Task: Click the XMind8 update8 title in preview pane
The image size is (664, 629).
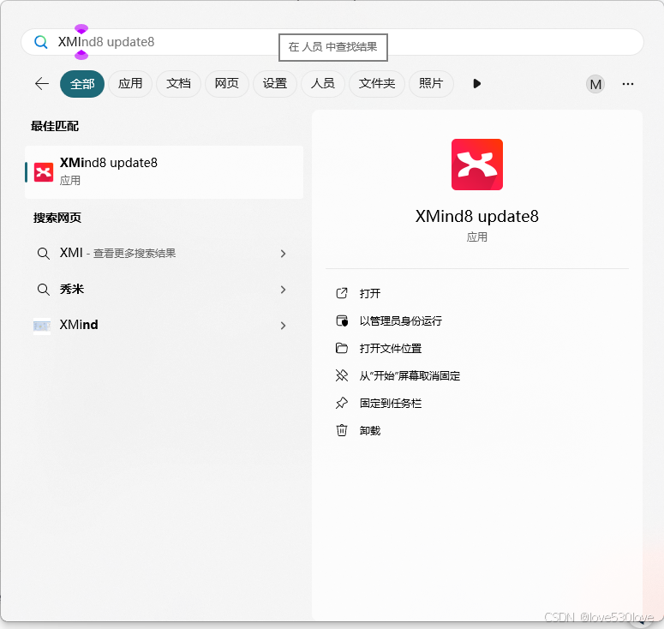Action: tap(477, 217)
